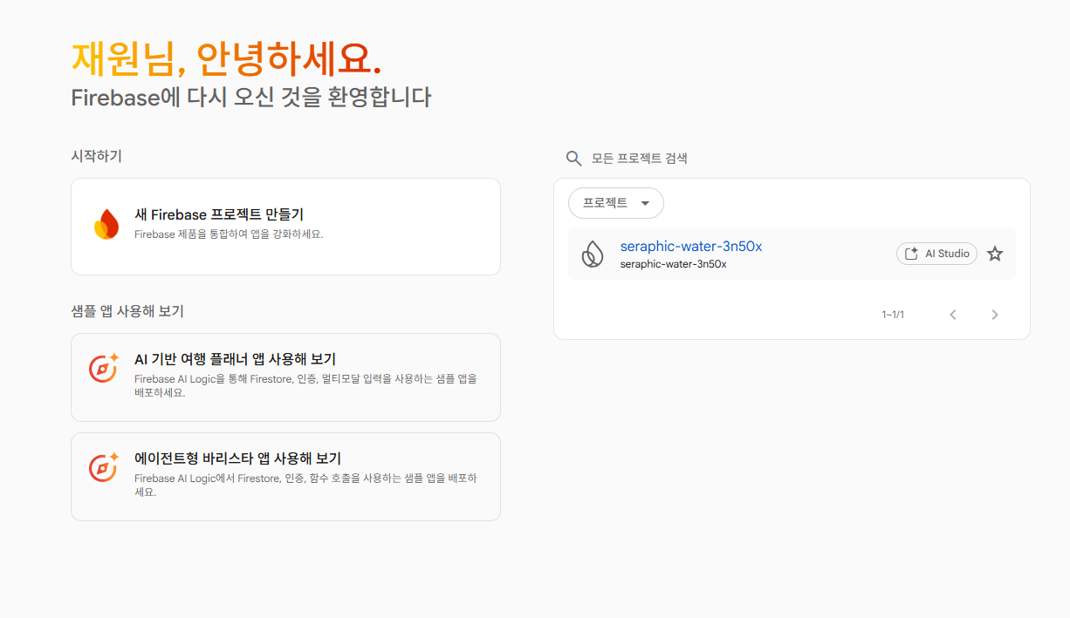Create 새 Firebase 프로젝트 만들기

coord(285,227)
